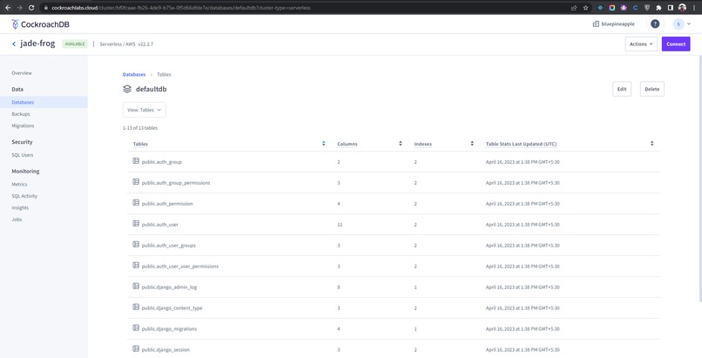Click browser forward arrow

(19, 8)
